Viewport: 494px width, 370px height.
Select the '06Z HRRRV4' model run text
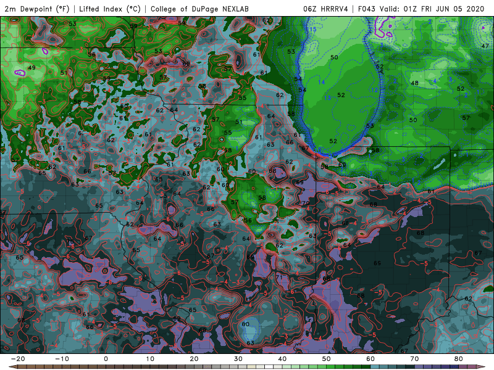tap(325, 9)
